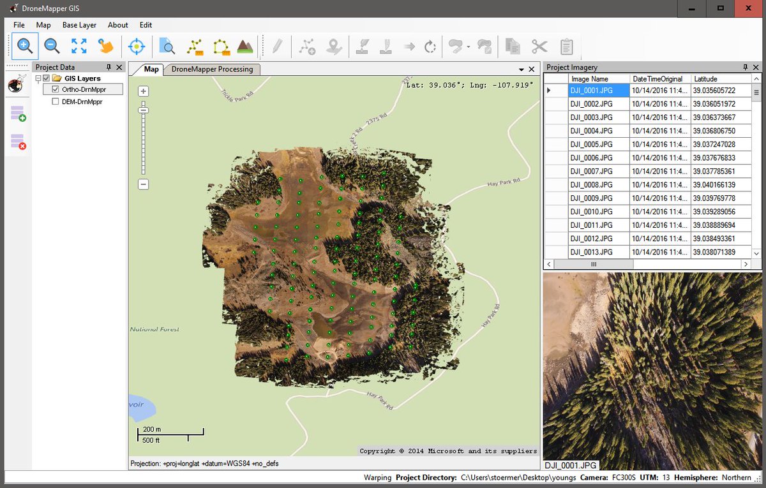This screenshot has height=488, width=766.
Task: Open the eraser tool dropdown arrow
Action: coord(468,46)
